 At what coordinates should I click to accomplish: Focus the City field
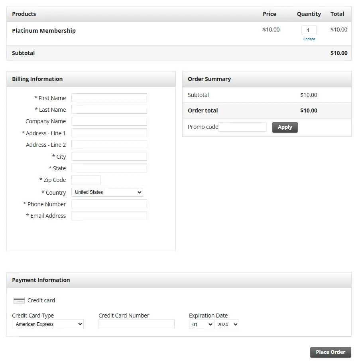[109, 156]
